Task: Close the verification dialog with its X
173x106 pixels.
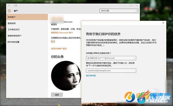Action: [163, 23]
